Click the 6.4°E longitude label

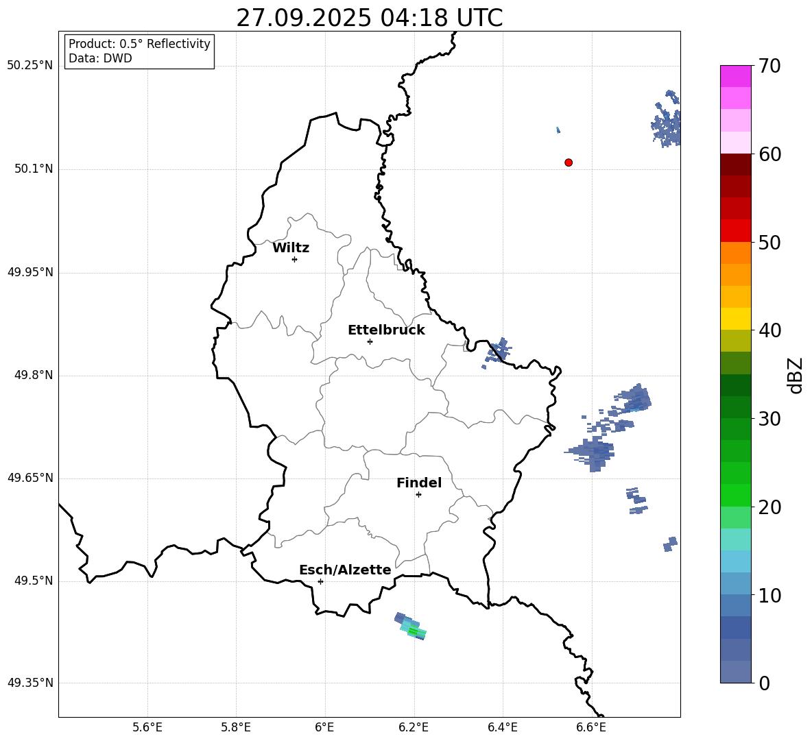[502, 727]
